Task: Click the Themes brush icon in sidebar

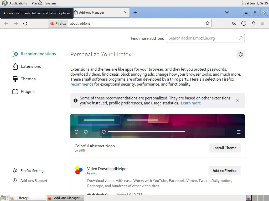Action: 15,79
